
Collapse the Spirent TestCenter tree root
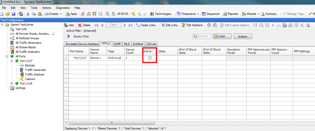pos(3,25)
